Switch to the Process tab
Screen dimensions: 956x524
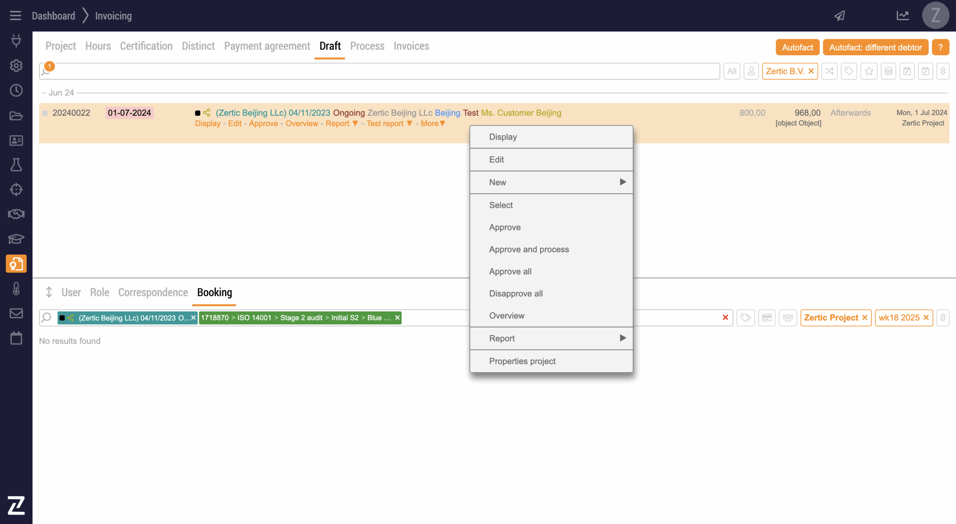click(367, 46)
